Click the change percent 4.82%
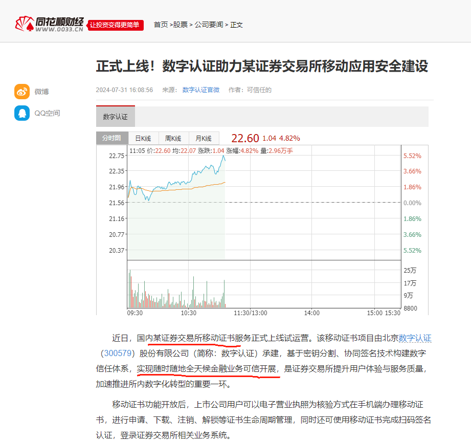 coord(289,138)
